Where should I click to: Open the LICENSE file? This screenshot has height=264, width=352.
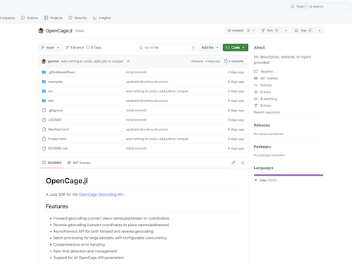tap(55, 120)
